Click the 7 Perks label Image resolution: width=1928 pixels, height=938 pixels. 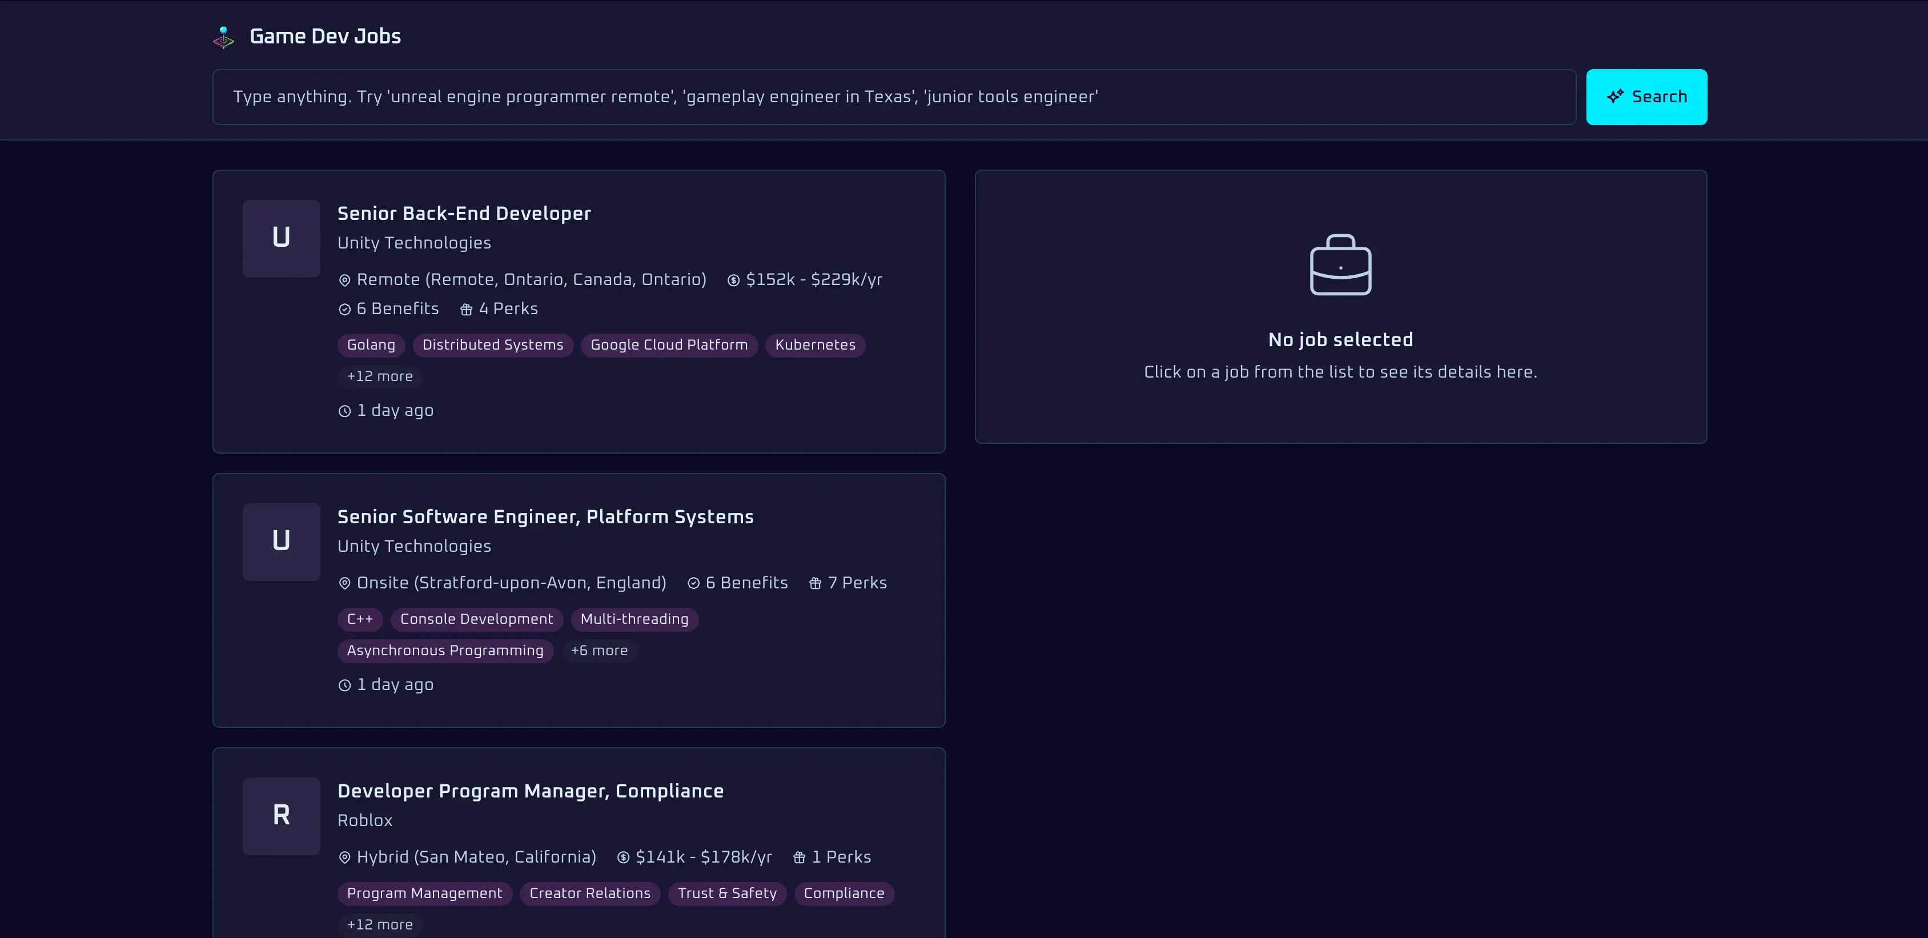click(x=857, y=583)
